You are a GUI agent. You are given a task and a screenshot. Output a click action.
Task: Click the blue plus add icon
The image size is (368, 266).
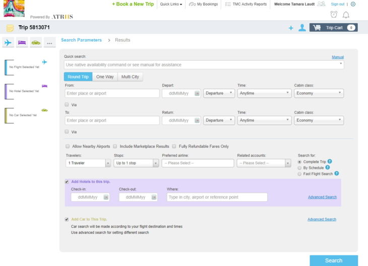[291, 28]
